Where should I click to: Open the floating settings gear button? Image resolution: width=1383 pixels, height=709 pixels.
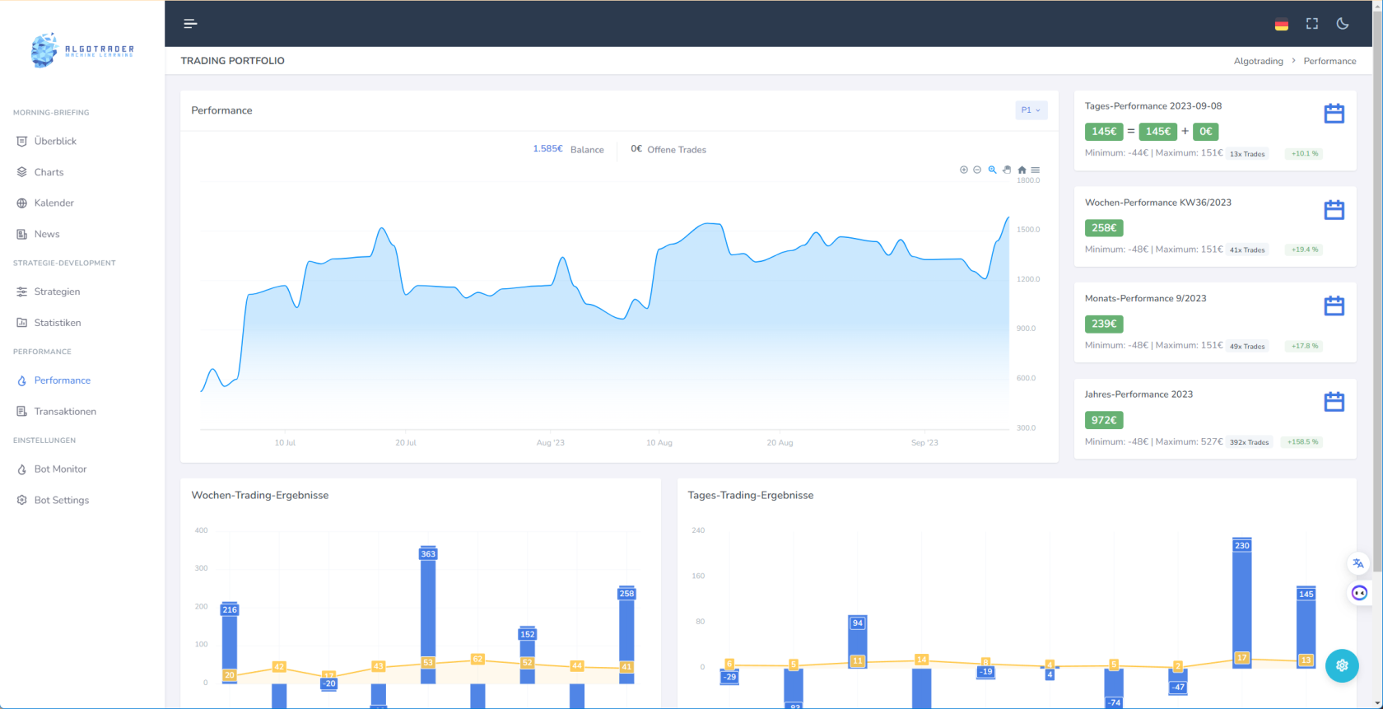tap(1342, 665)
